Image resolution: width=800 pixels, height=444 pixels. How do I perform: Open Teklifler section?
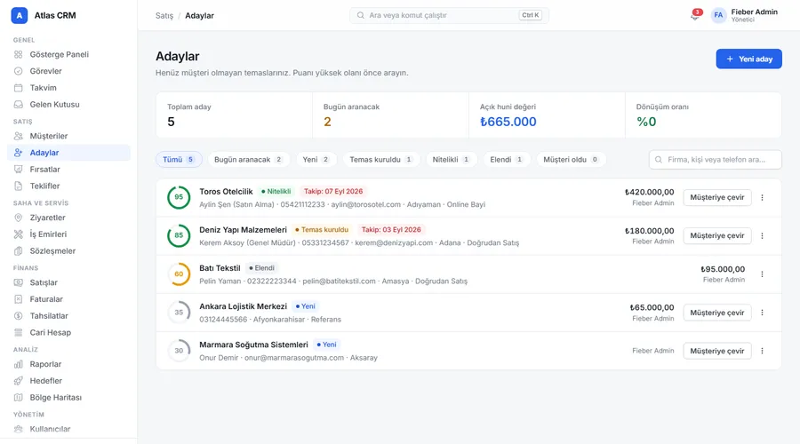click(68, 186)
